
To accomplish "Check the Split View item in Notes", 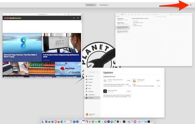I will [x=132, y=21].
